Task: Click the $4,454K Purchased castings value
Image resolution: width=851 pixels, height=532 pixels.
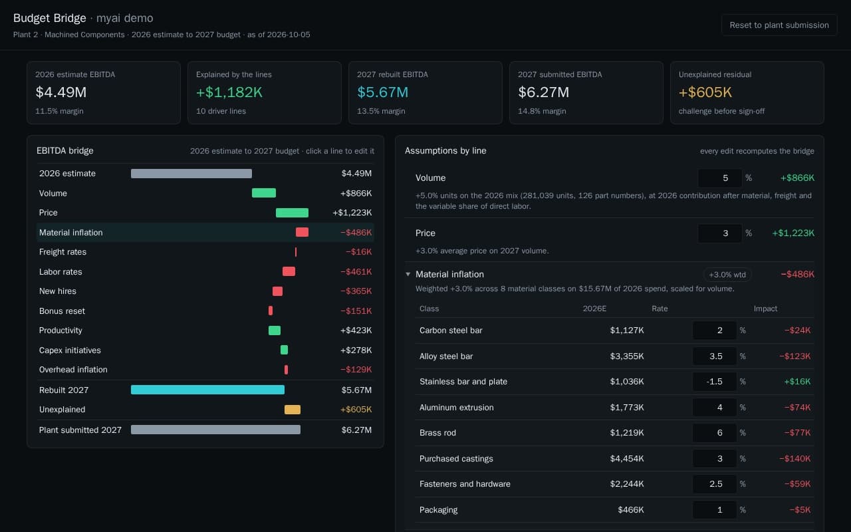Action: pos(627,459)
